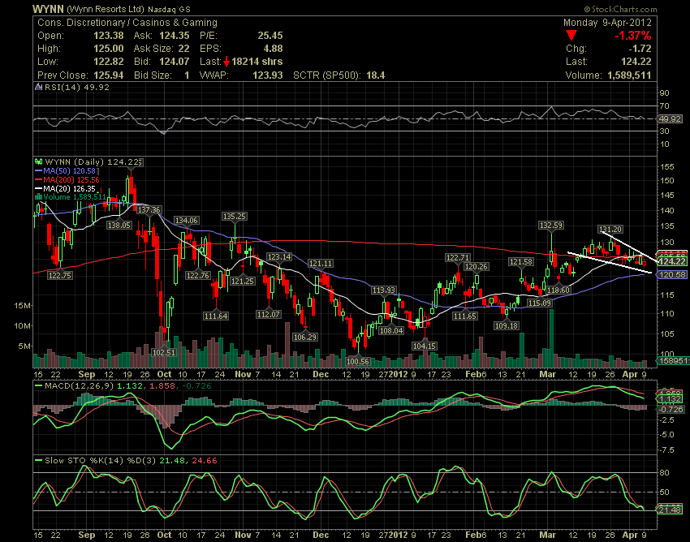This screenshot has width=690, height=542.
Task: Click the 111.64 low annotation
Action: click(216, 316)
